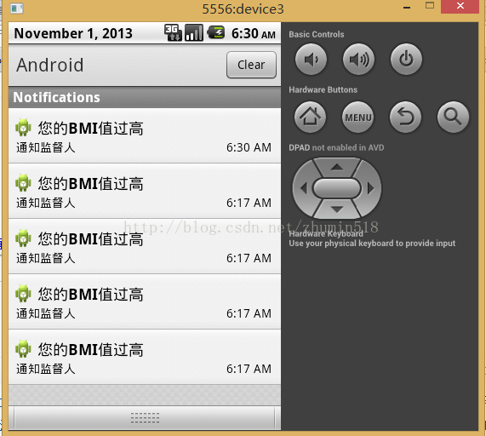Click the Clear notifications button
This screenshot has height=436, width=486.
(x=251, y=65)
